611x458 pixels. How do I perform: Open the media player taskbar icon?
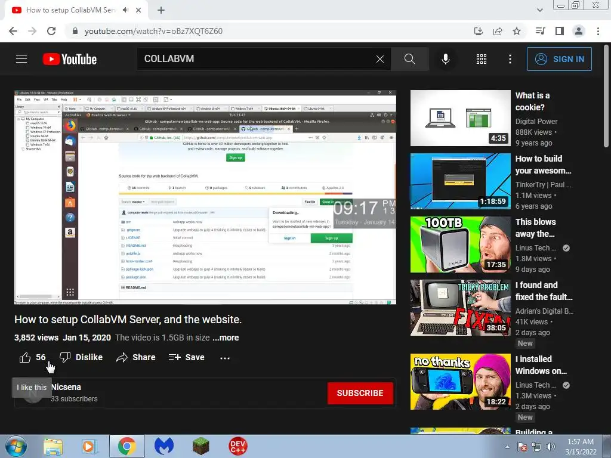pos(90,446)
